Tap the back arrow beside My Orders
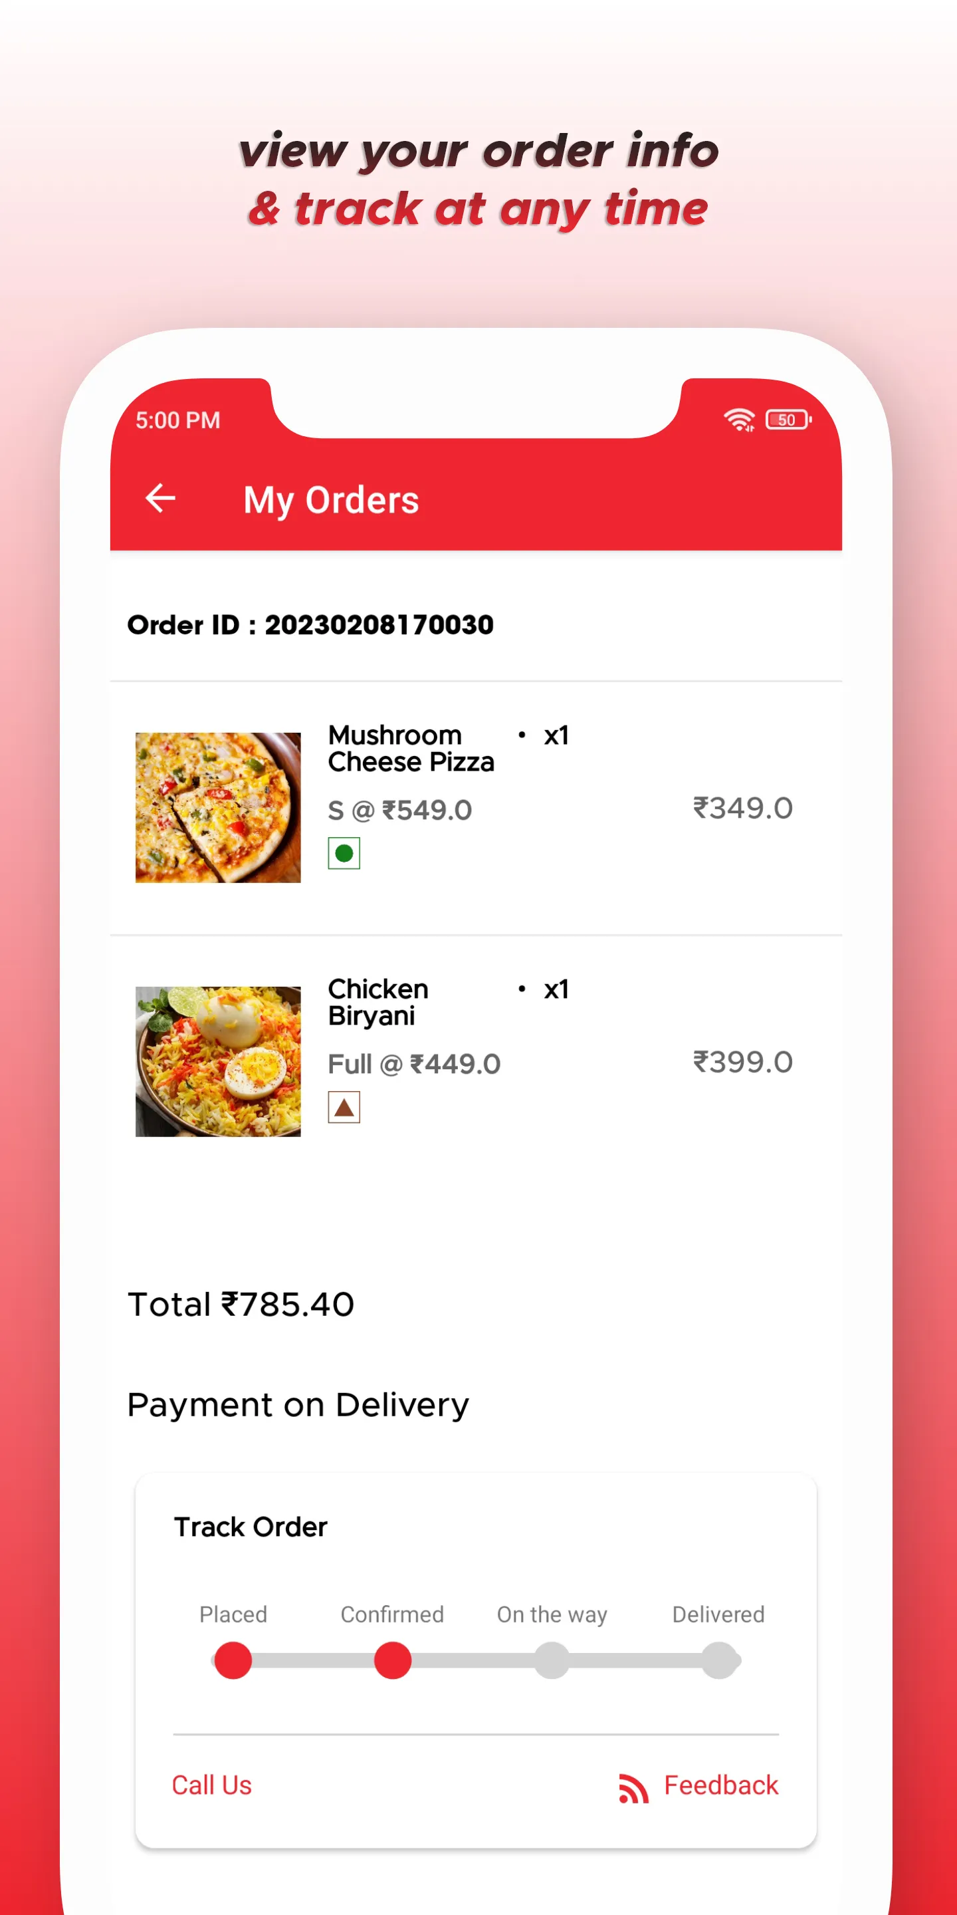 click(159, 498)
